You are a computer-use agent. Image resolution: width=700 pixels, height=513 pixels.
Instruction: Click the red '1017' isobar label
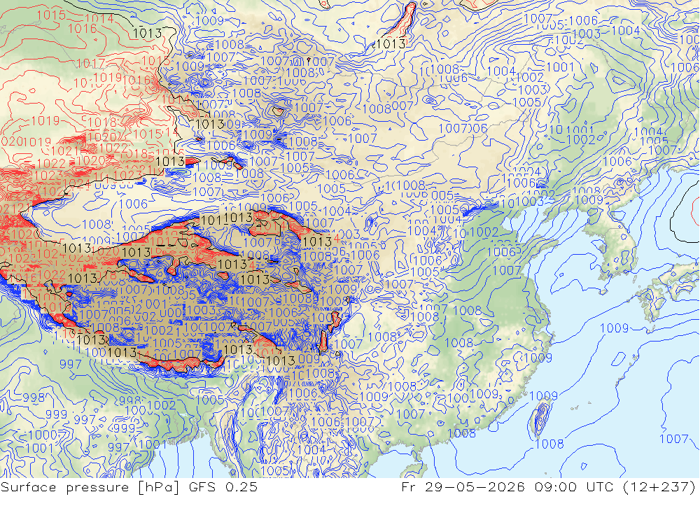point(90,64)
